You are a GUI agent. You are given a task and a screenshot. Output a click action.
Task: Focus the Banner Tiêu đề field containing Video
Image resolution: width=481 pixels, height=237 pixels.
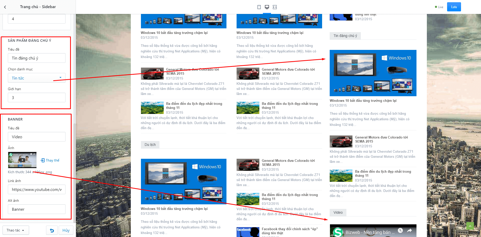click(37, 137)
